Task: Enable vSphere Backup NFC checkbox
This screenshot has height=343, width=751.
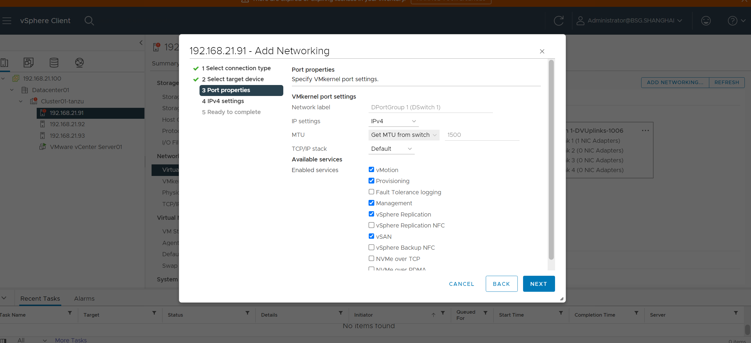Action: pyautogui.click(x=371, y=247)
